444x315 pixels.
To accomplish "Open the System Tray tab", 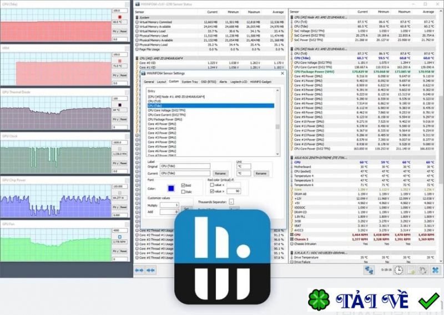I will tap(190, 81).
